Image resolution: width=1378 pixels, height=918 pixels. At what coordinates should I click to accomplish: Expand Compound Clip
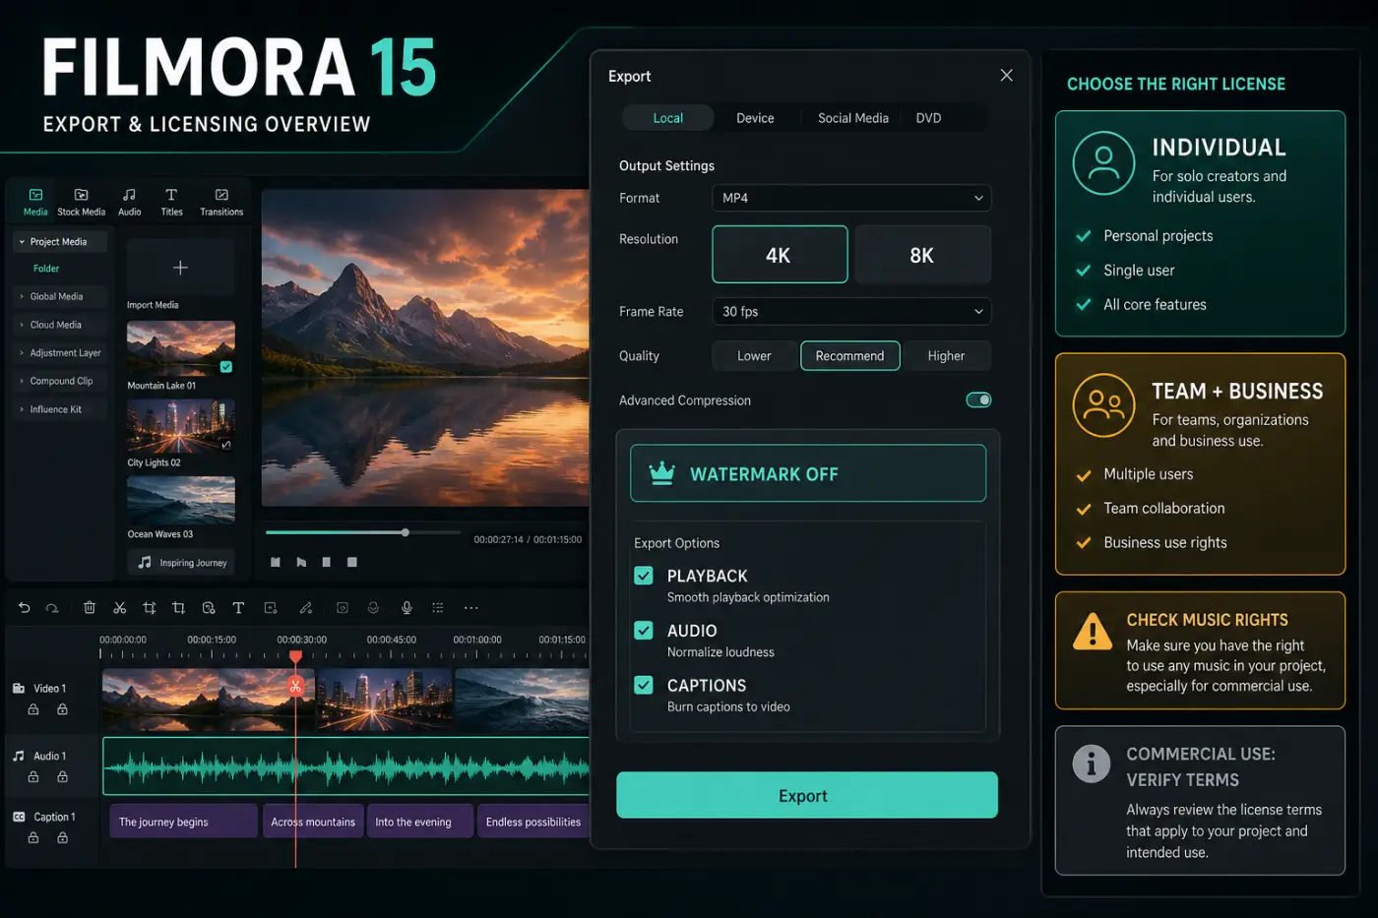(22, 381)
